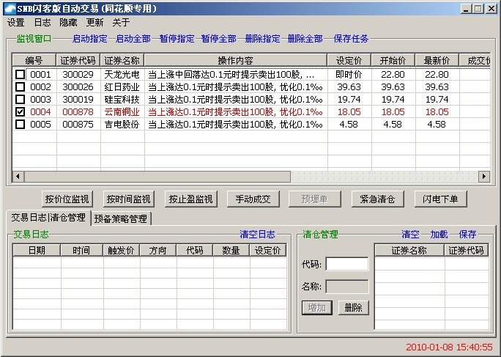This screenshot has height=357, width=501.
Task: Click 删除全部 link
Action: (x=305, y=39)
